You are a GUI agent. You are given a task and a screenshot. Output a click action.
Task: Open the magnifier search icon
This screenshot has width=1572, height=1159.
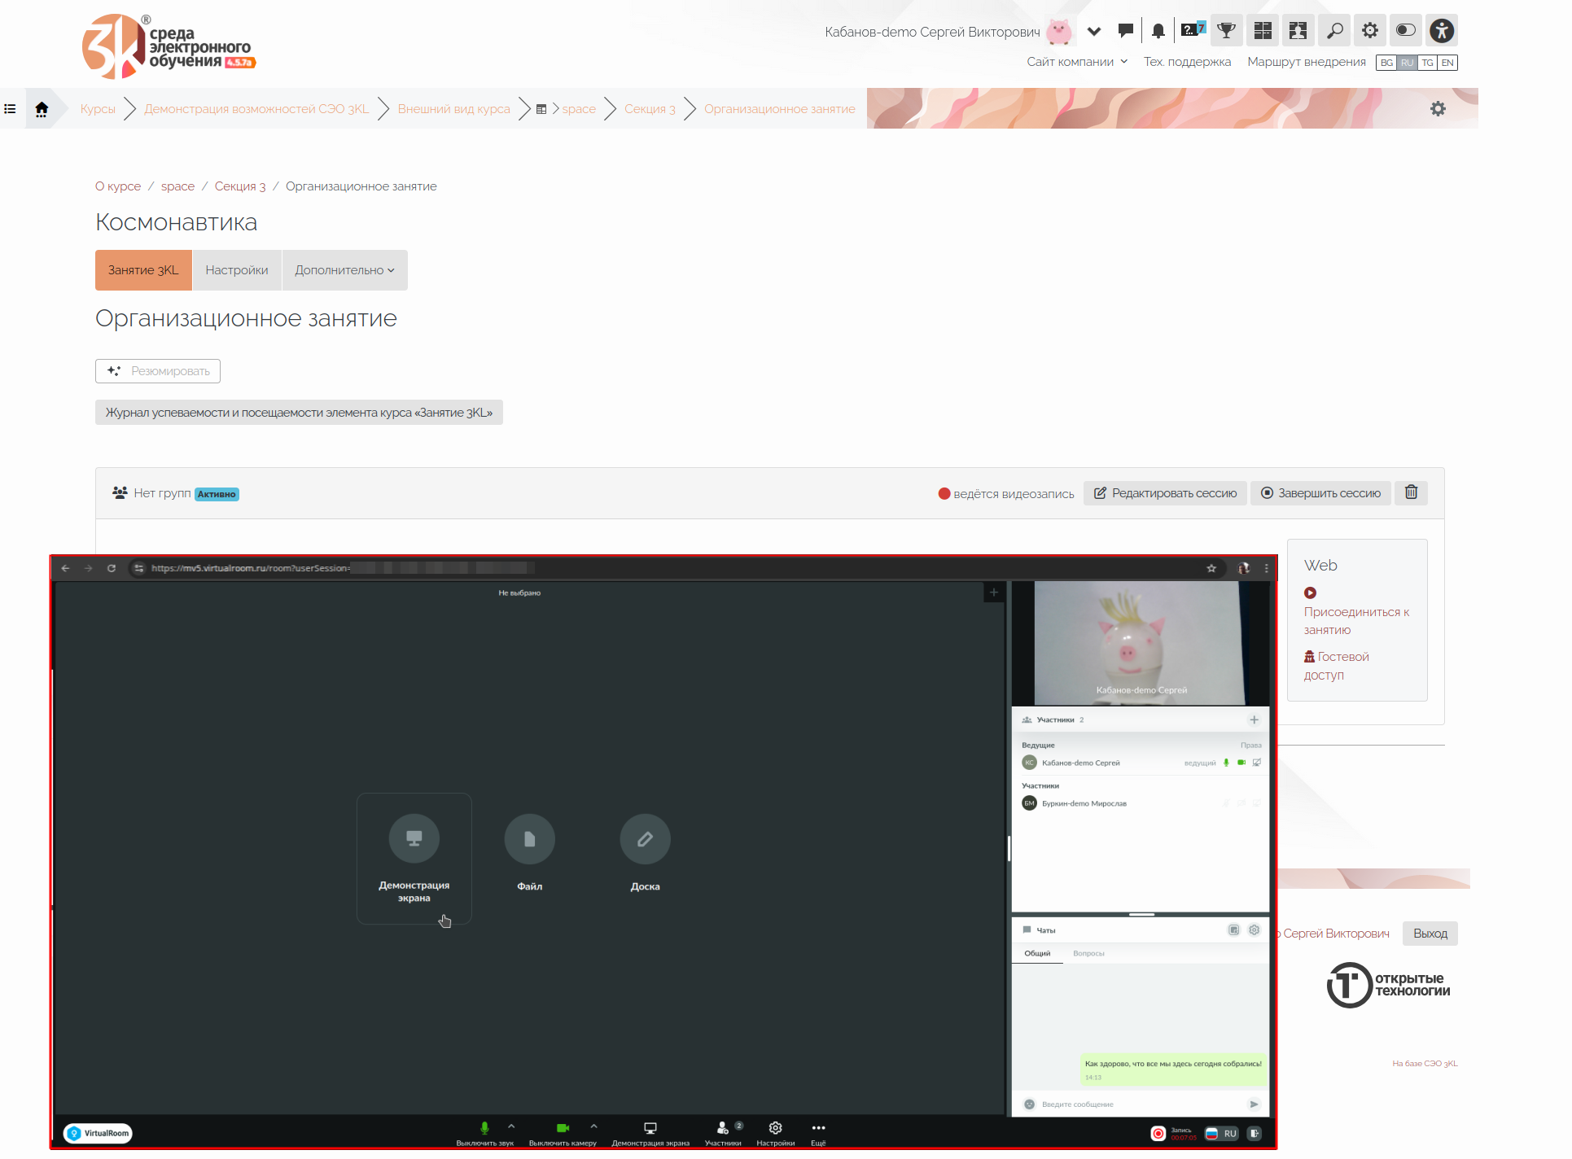pos(1335,31)
